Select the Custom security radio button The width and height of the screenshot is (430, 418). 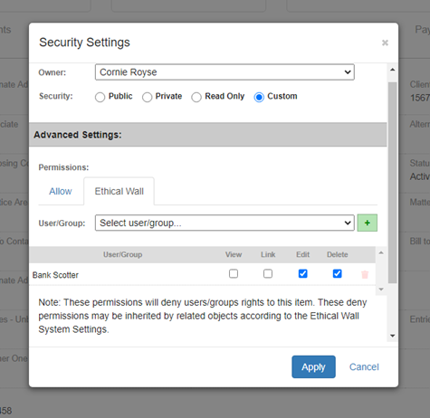[x=259, y=97]
